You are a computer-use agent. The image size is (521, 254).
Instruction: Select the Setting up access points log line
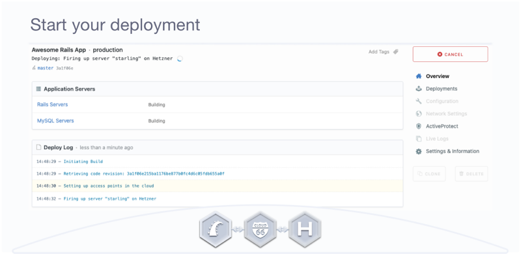(x=218, y=186)
